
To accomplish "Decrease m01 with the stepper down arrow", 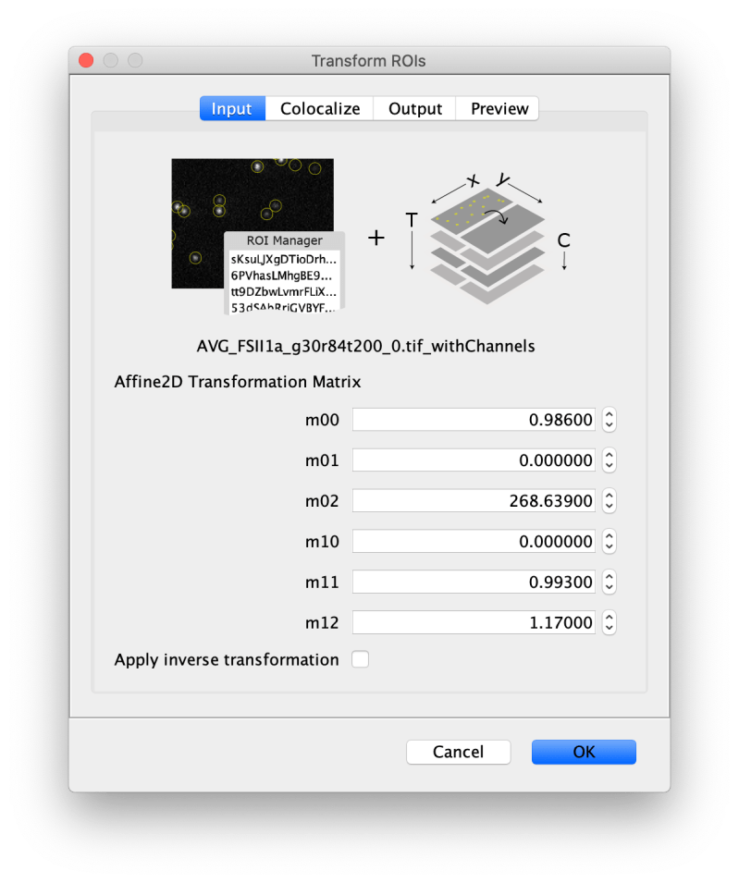I will click(x=609, y=466).
